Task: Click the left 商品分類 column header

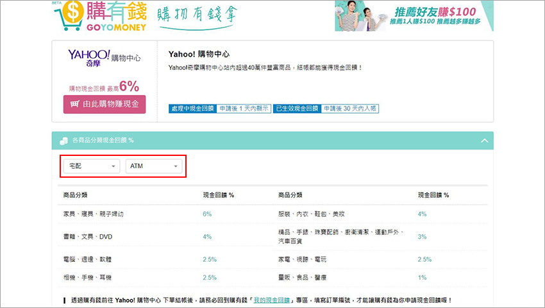Action: [76, 195]
